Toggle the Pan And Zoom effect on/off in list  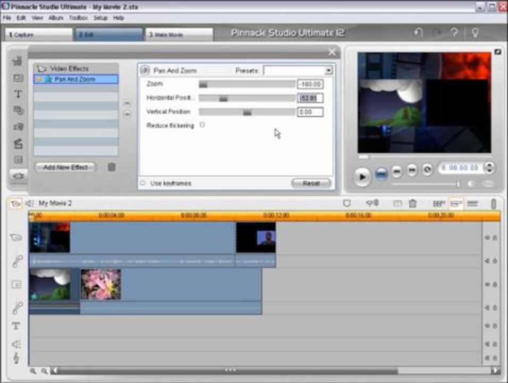pos(39,79)
